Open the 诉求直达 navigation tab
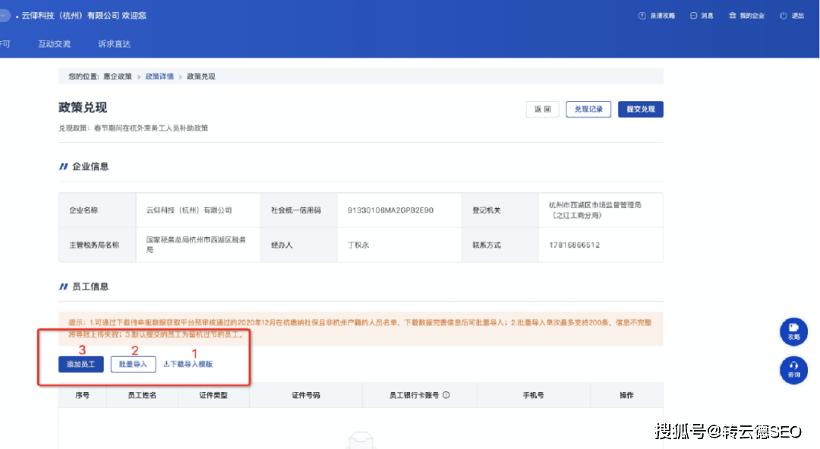820x449 pixels. coord(114,44)
